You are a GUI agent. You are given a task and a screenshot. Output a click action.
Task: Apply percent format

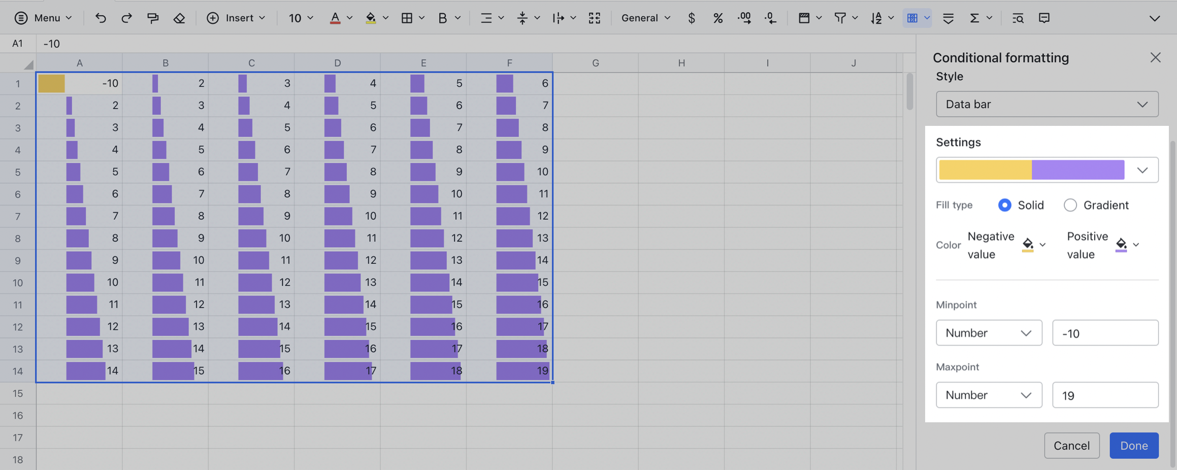pyautogui.click(x=717, y=18)
